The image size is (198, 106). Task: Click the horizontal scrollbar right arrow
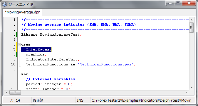186,93
